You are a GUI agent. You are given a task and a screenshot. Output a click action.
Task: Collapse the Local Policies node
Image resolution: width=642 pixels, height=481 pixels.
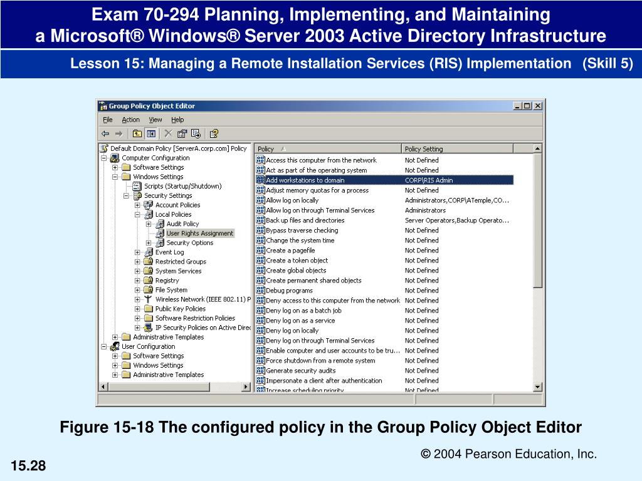pyautogui.click(x=137, y=215)
